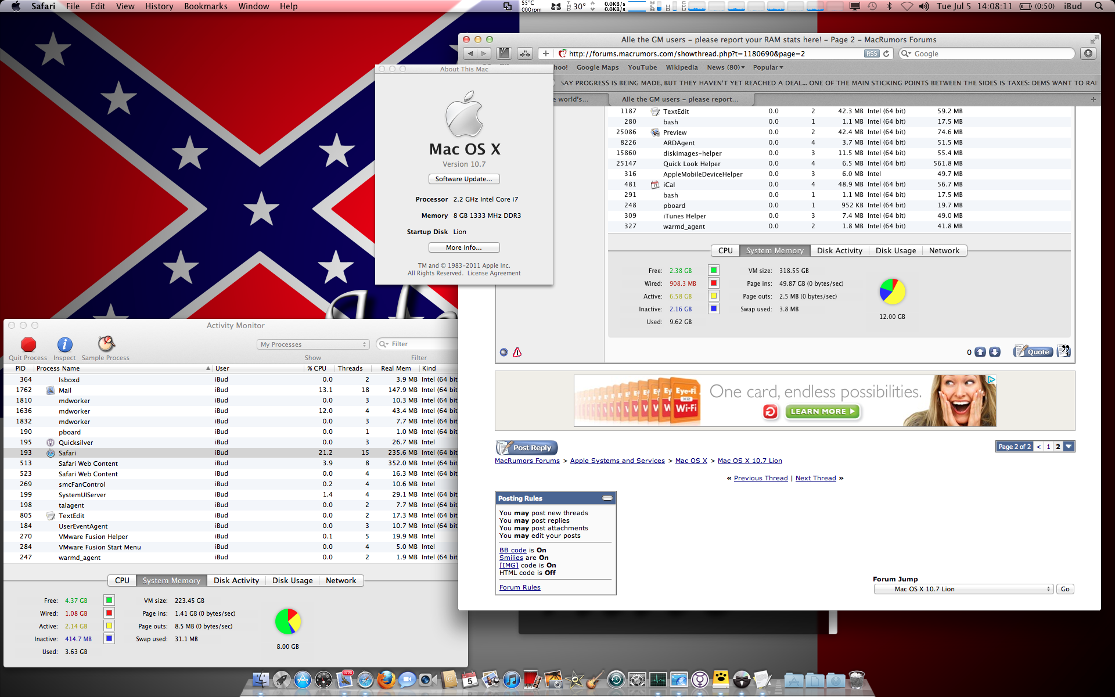Switch to Disk Usage tab in Activity Monitor
1115x697 pixels.
pos(293,580)
